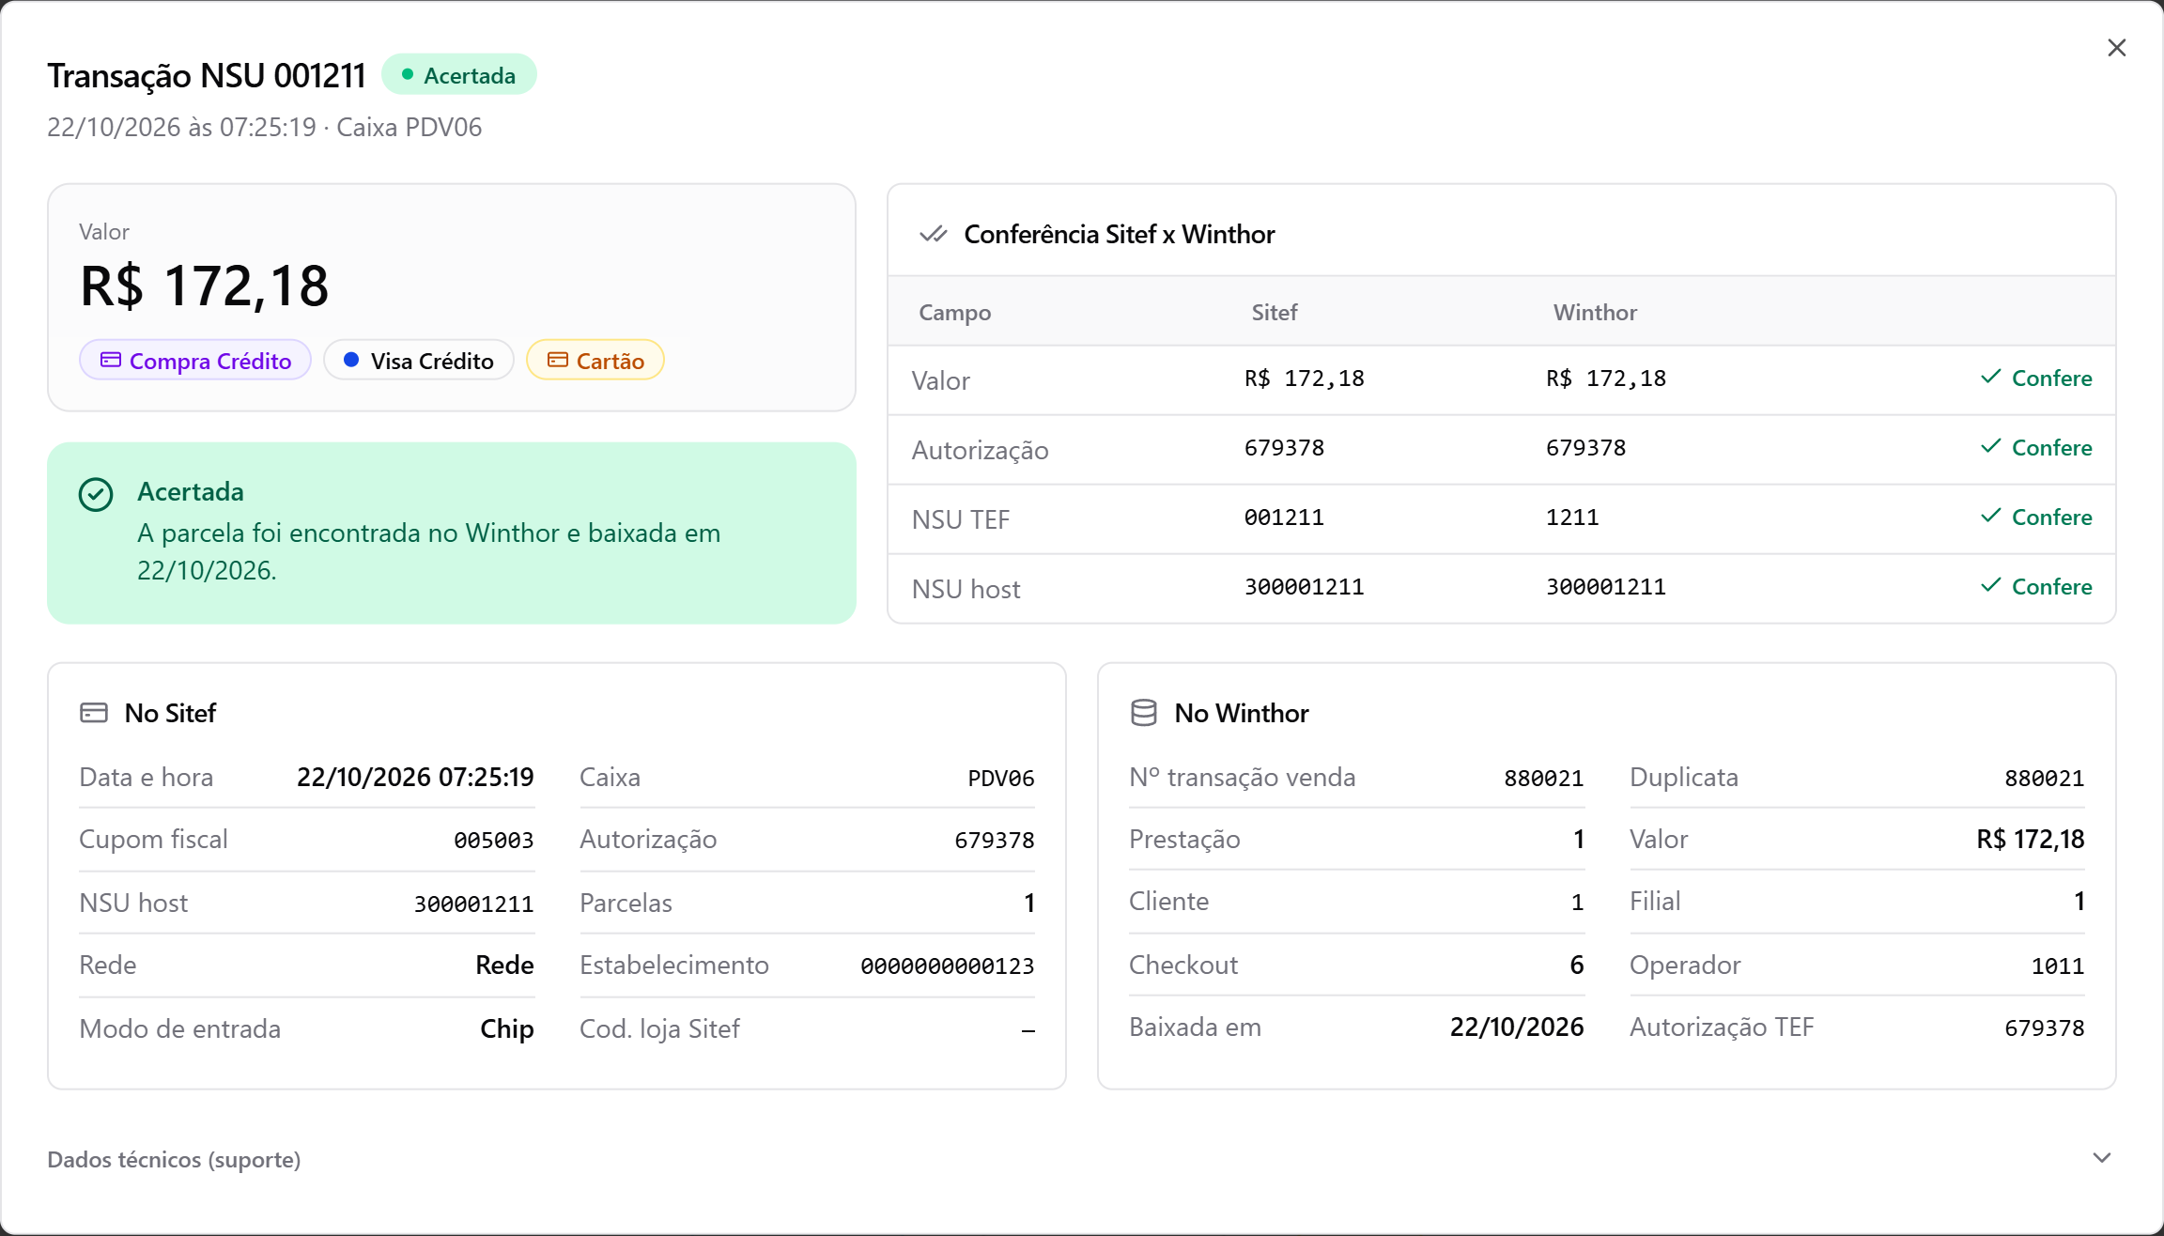
Task: Click the Cartão tag
Action: coord(595,361)
